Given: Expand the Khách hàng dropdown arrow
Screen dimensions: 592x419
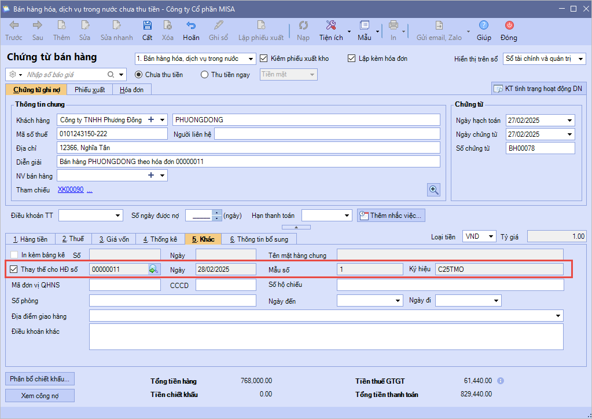Looking at the screenshot, I should point(163,120).
